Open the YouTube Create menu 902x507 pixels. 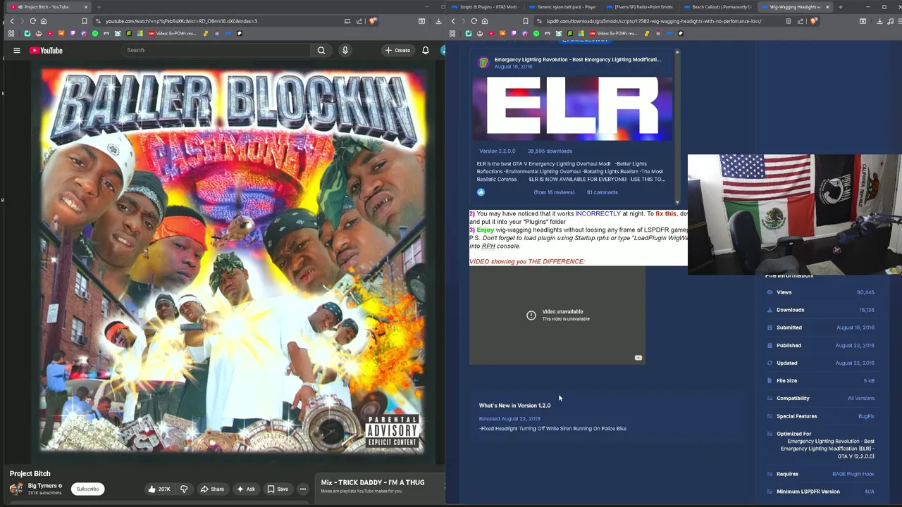[x=397, y=50]
